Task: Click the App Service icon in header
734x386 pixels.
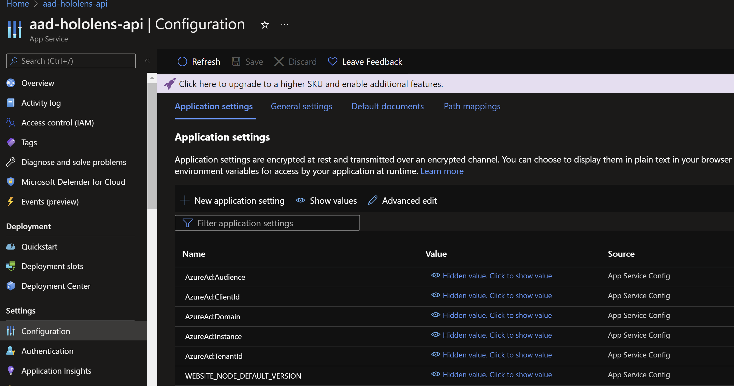Action: click(15, 29)
